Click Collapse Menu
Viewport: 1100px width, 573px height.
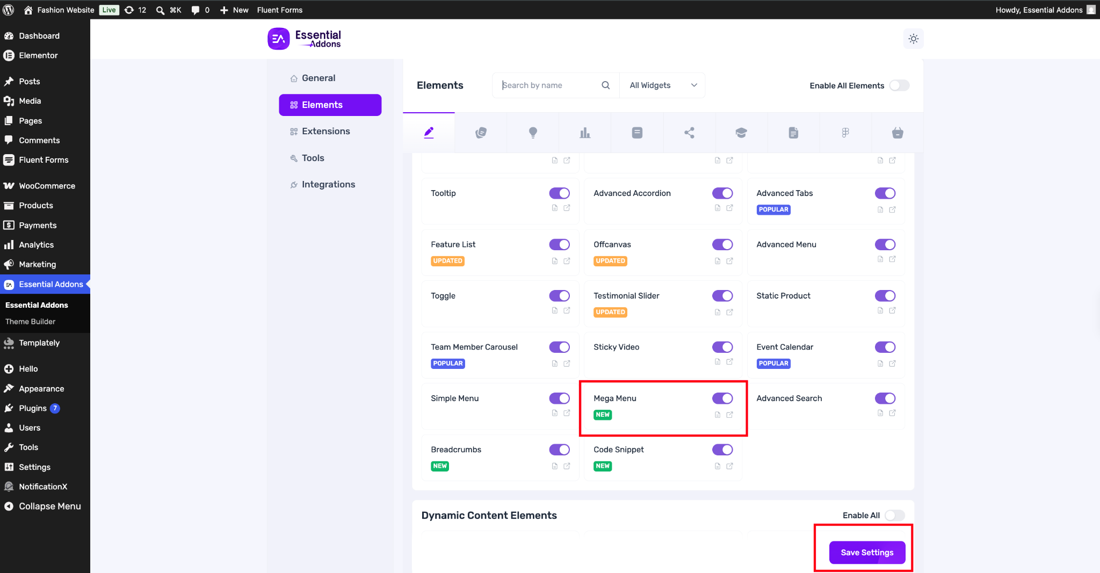(45, 506)
